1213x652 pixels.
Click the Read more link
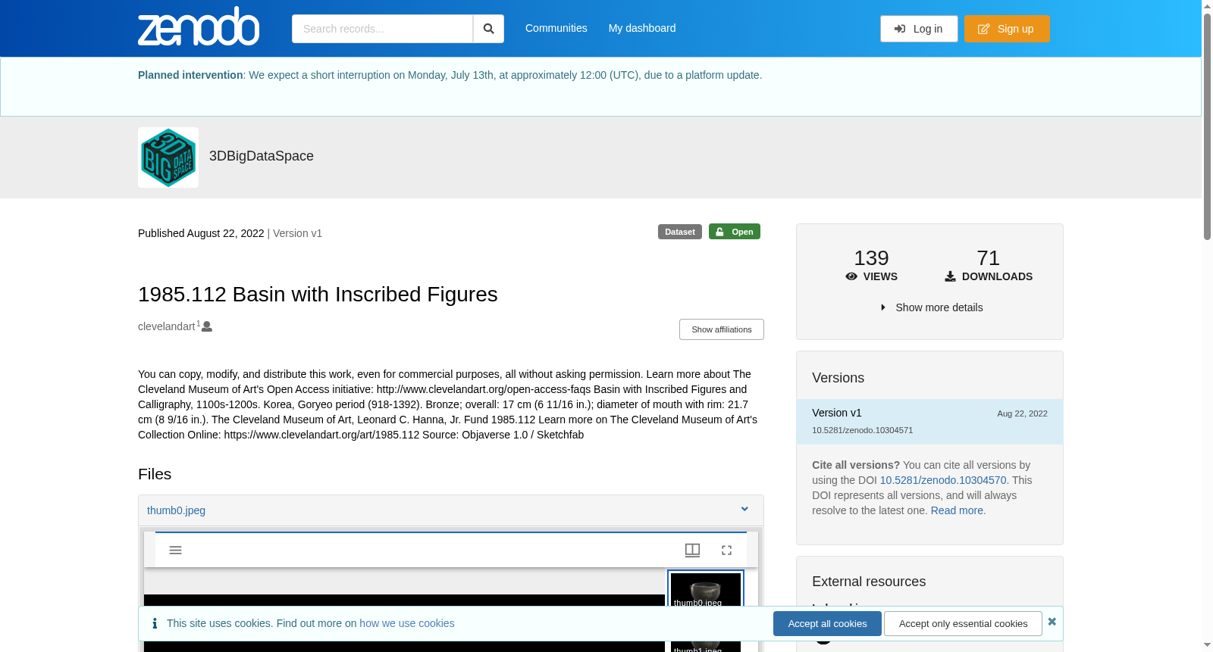point(957,510)
